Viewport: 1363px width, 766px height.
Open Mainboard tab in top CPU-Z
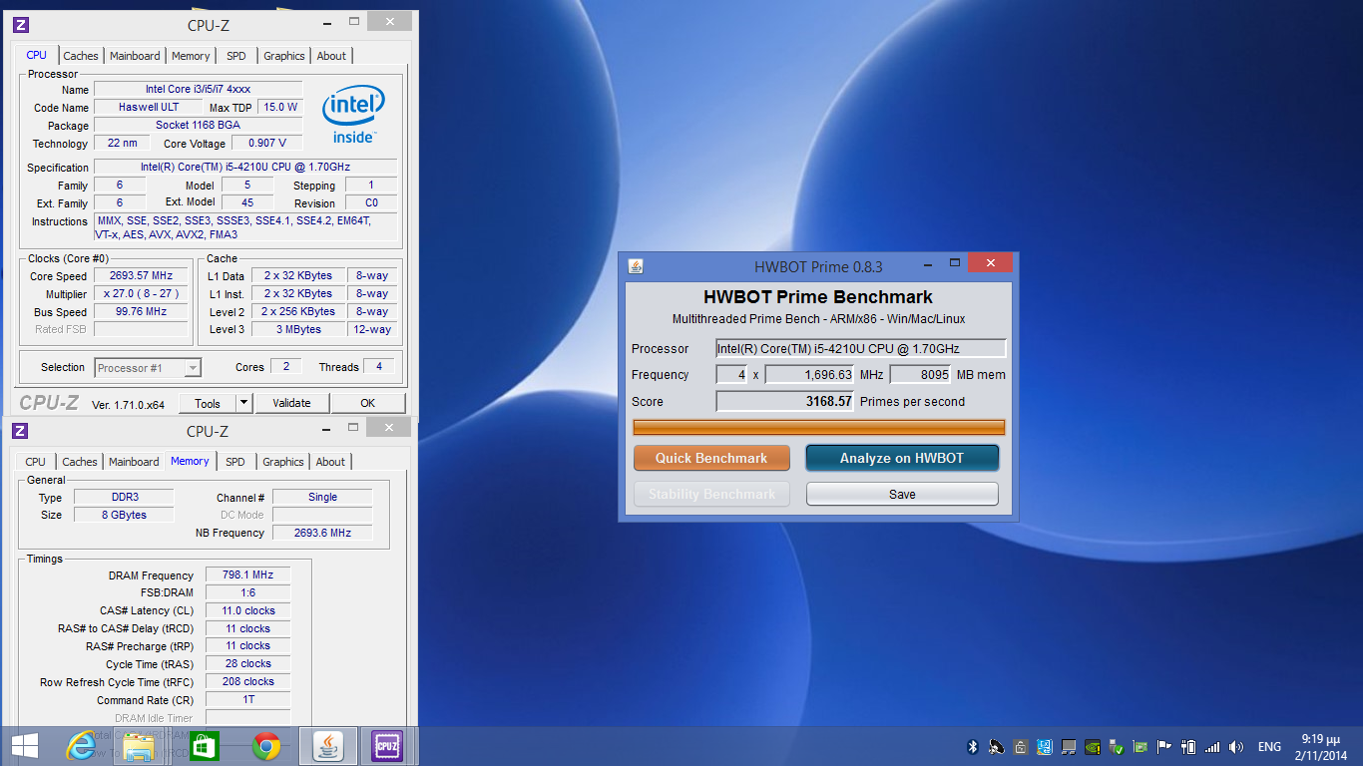(x=135, y=56)
